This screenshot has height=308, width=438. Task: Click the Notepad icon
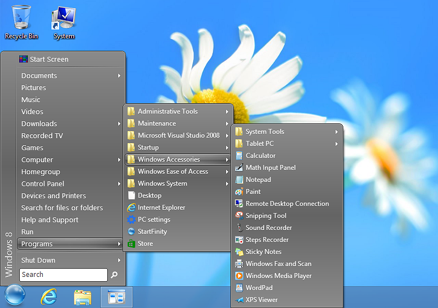[x=239, y=180]
